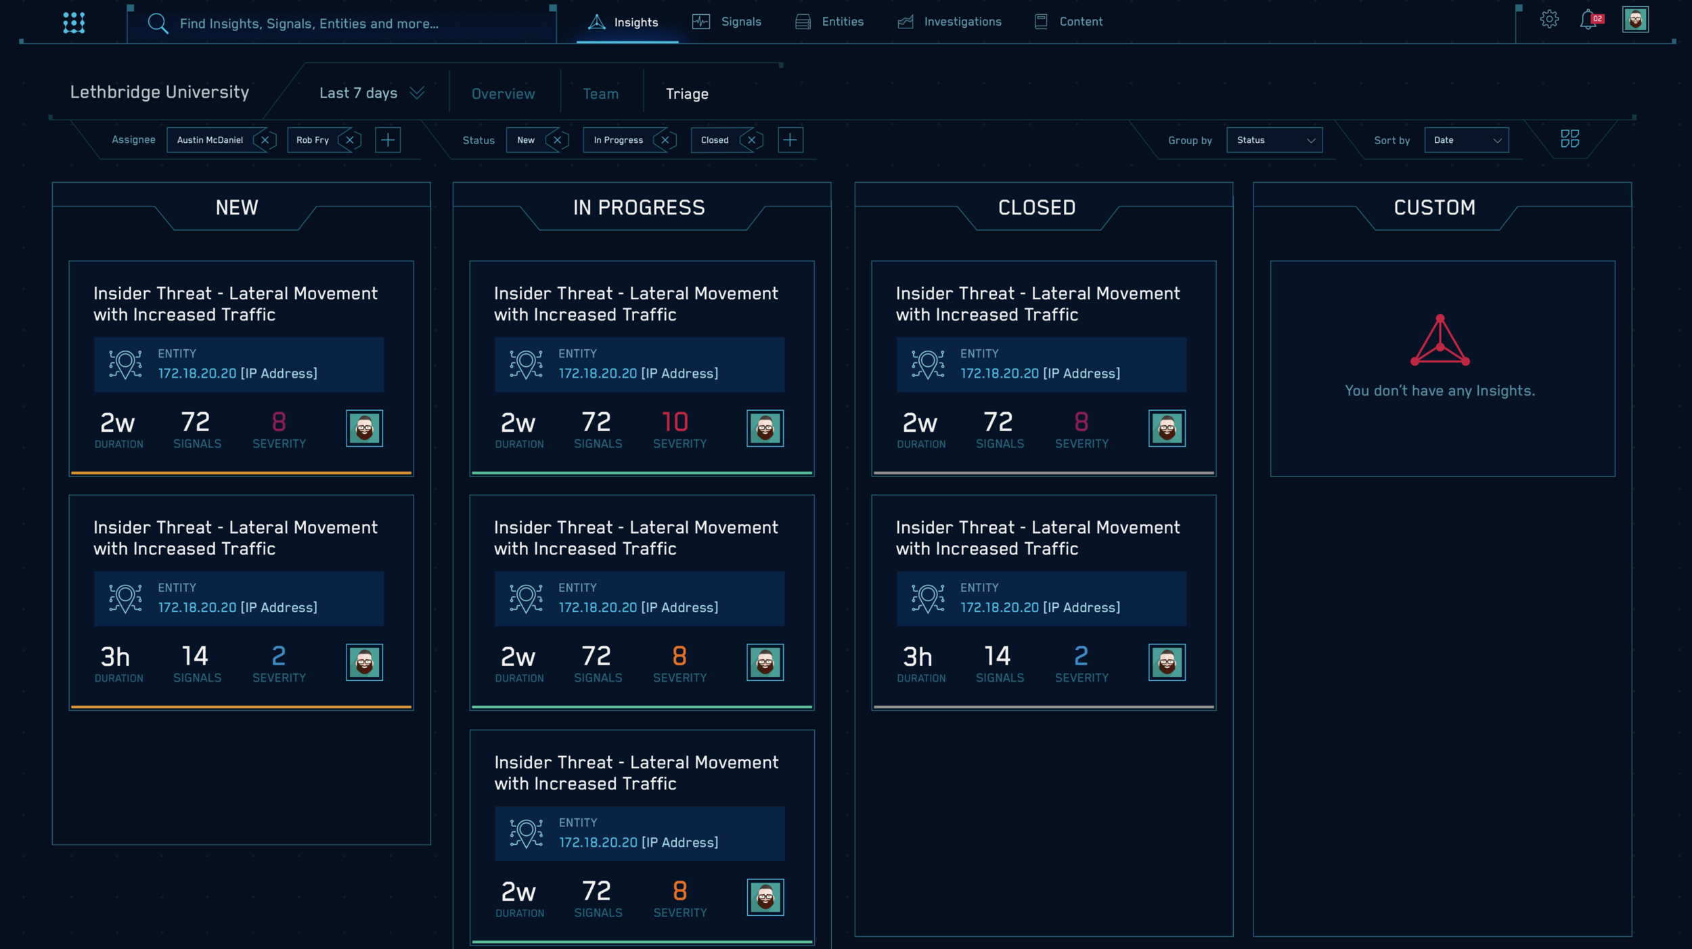Click the Content document icon
This screenshot has width=1692, height=949.
pyautogui.click(x=1041, y=22)
